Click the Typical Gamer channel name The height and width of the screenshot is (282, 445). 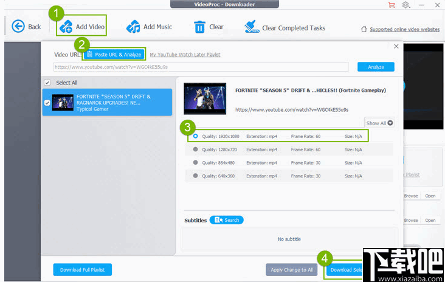92,109
